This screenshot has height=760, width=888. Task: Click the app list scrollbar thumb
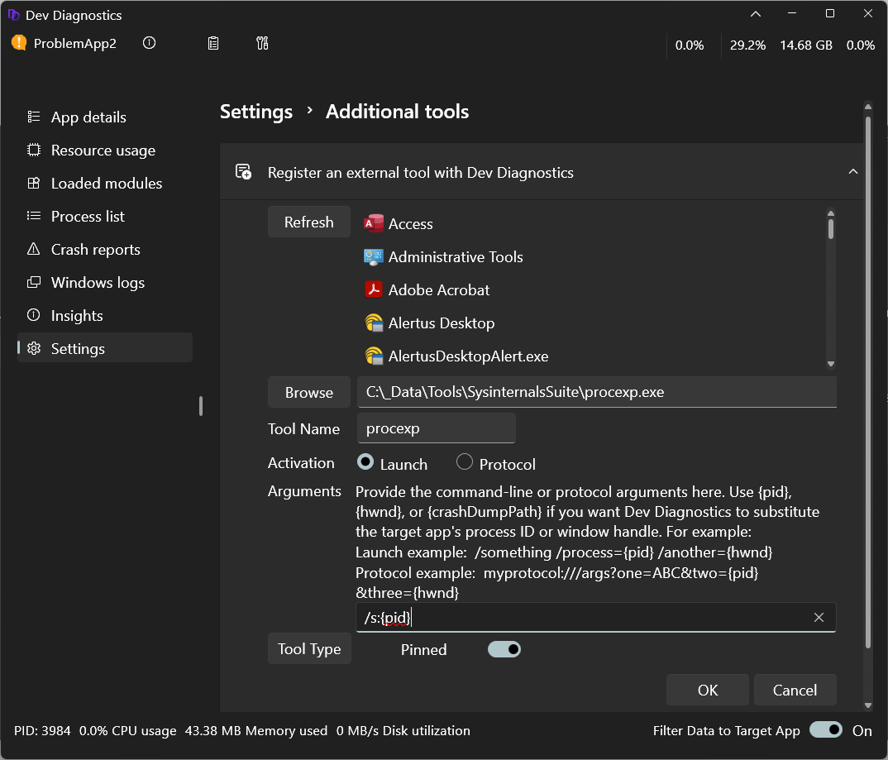pos(831,229)
